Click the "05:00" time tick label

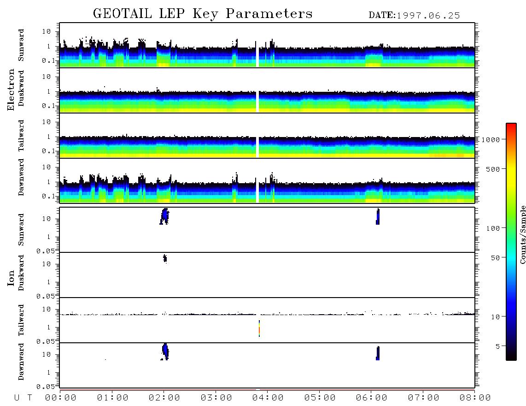pyautogui.click(x=320, y=398)
